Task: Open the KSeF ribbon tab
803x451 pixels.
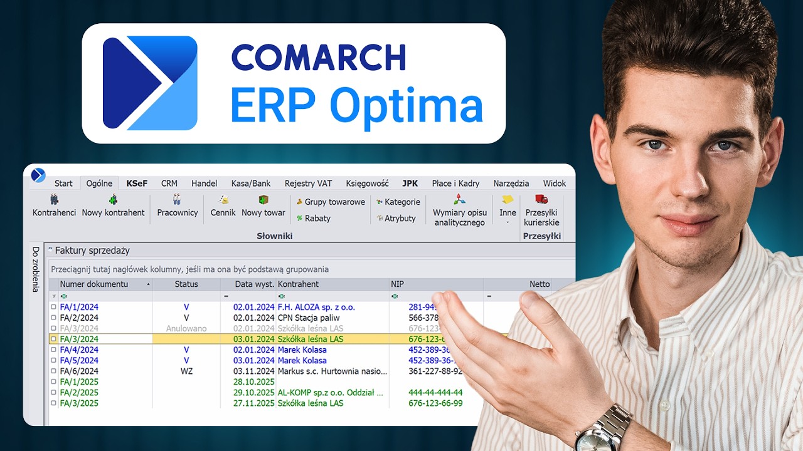Action: tap(137, 184)
